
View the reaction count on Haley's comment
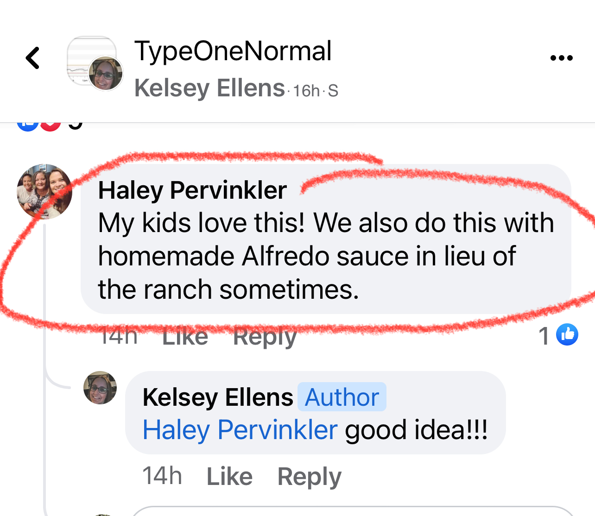pos(544,336)
